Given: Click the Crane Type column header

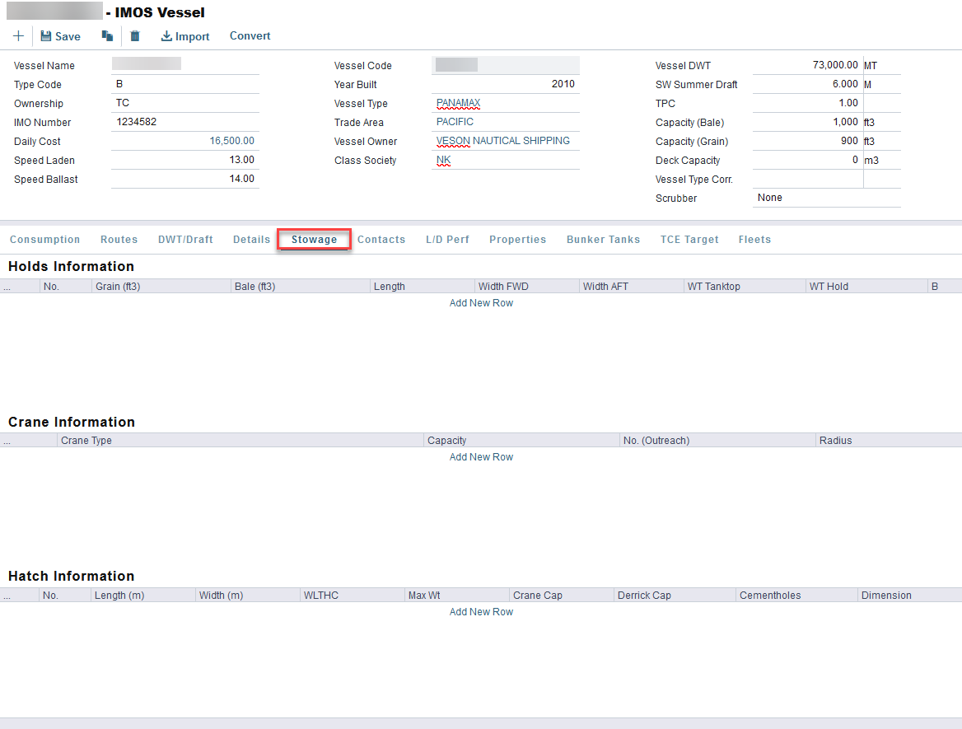Looking at the screenshot, I should (x=239, y=441).
